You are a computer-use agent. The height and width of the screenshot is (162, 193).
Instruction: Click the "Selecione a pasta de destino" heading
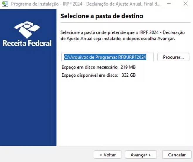(x=101, y=16)
